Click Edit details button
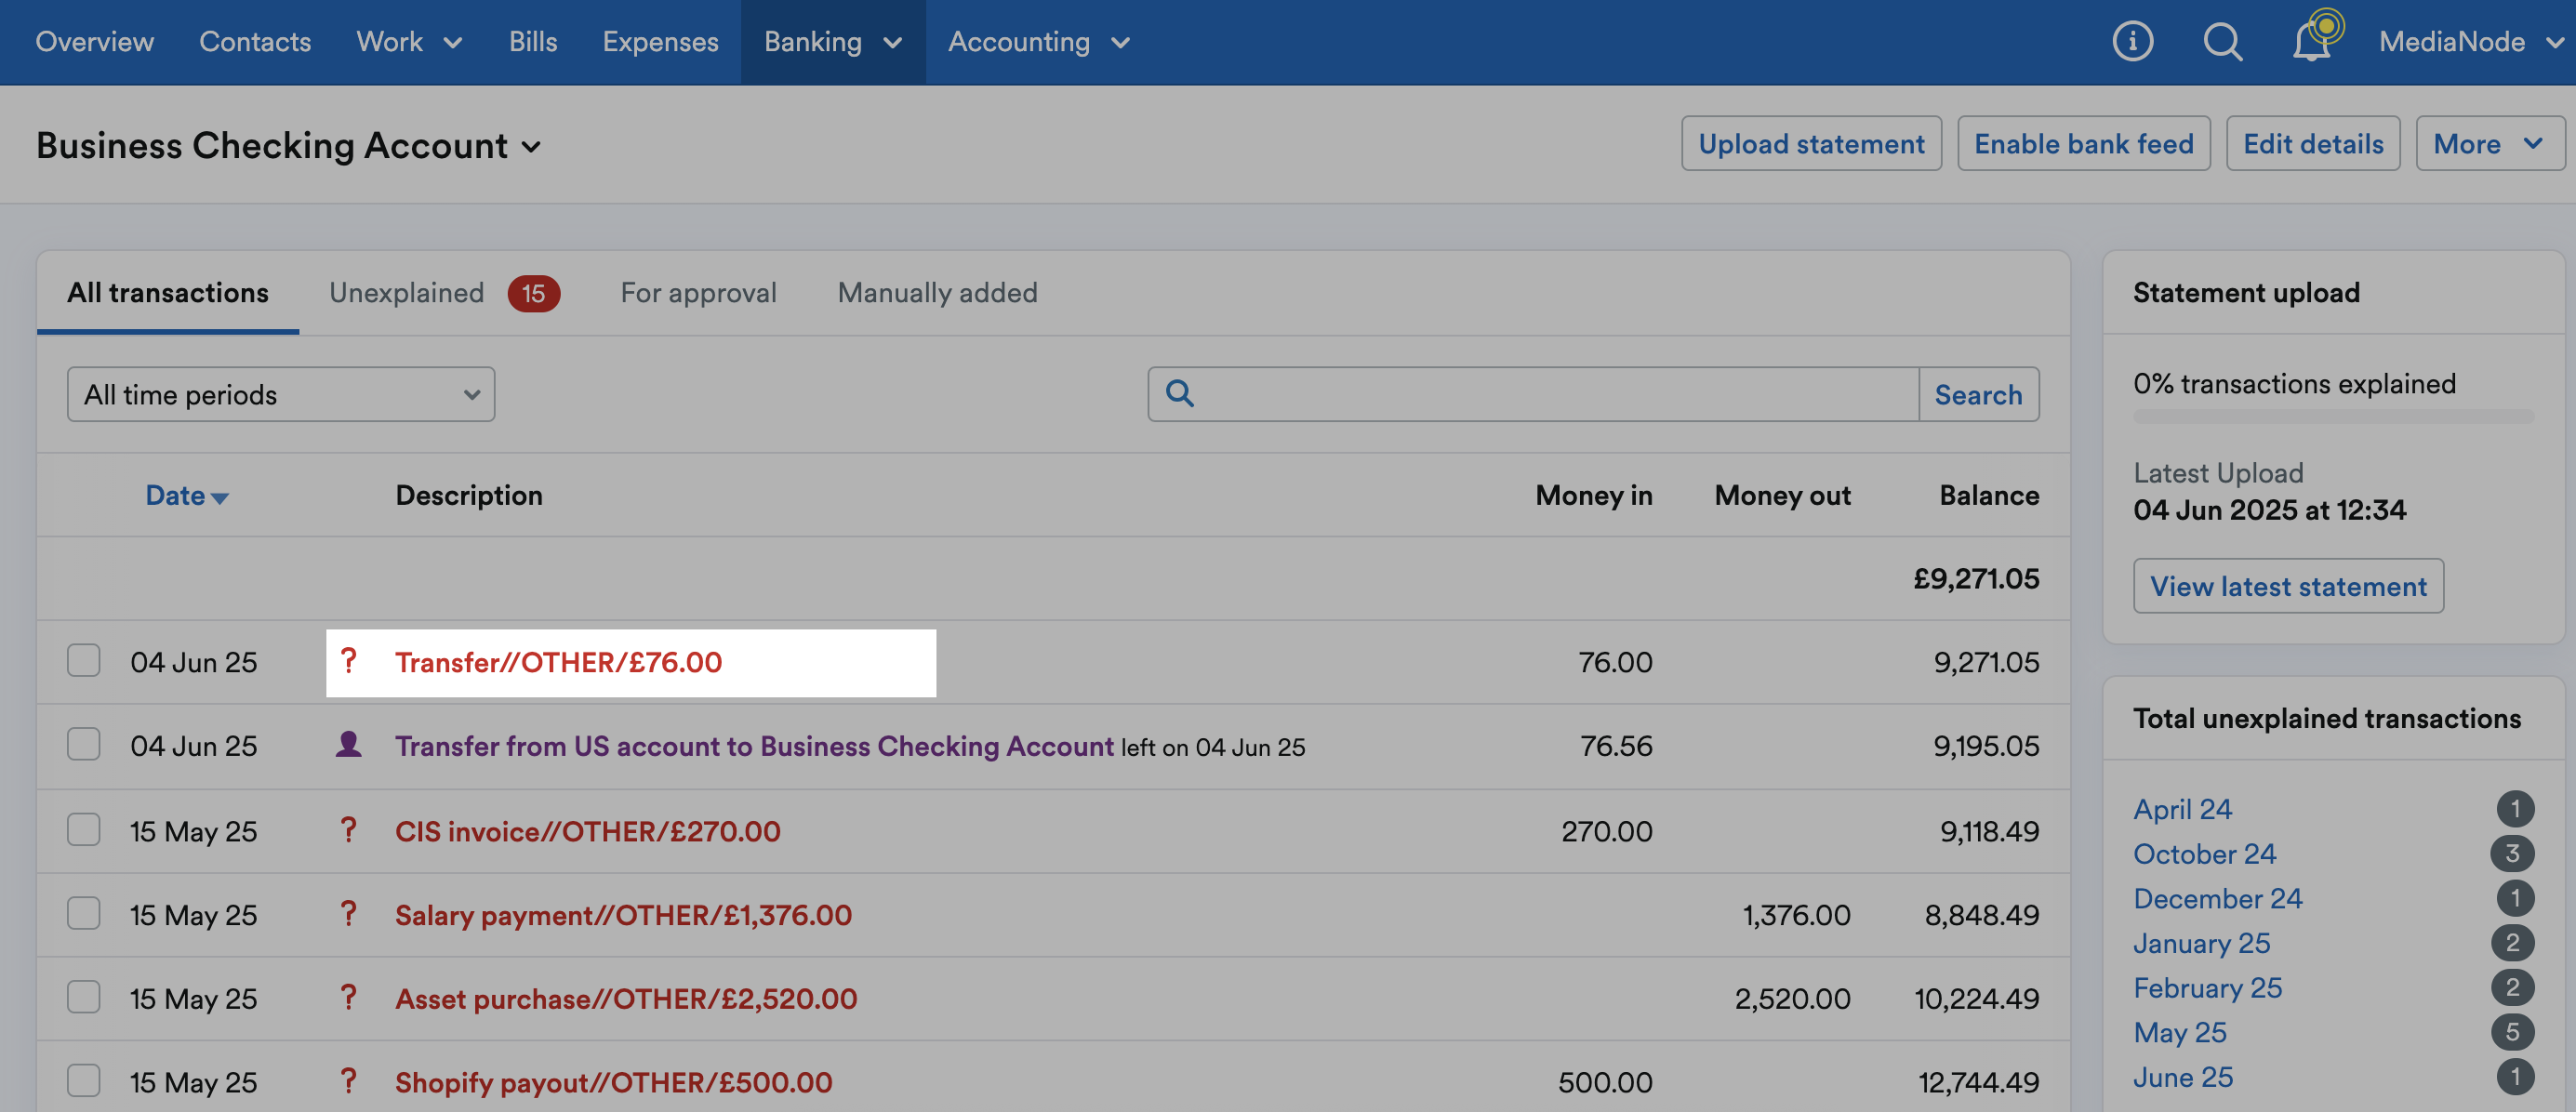The height and width of the screenshot is (1112, 2576). tap(2313, 143)
